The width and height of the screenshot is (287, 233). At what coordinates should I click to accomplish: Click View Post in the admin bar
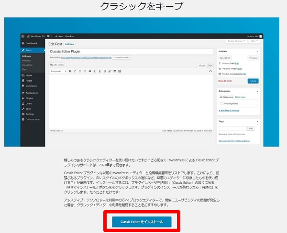coord(69,36)
